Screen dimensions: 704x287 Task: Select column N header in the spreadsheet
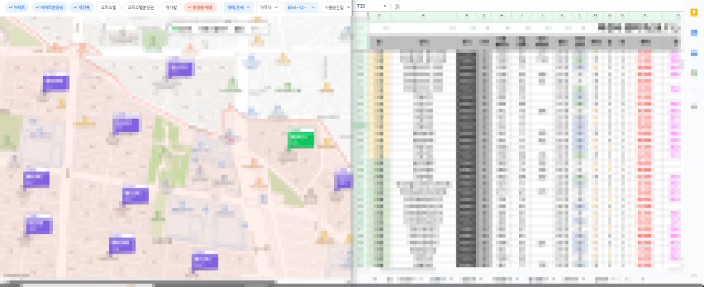[x=609, y=17]
